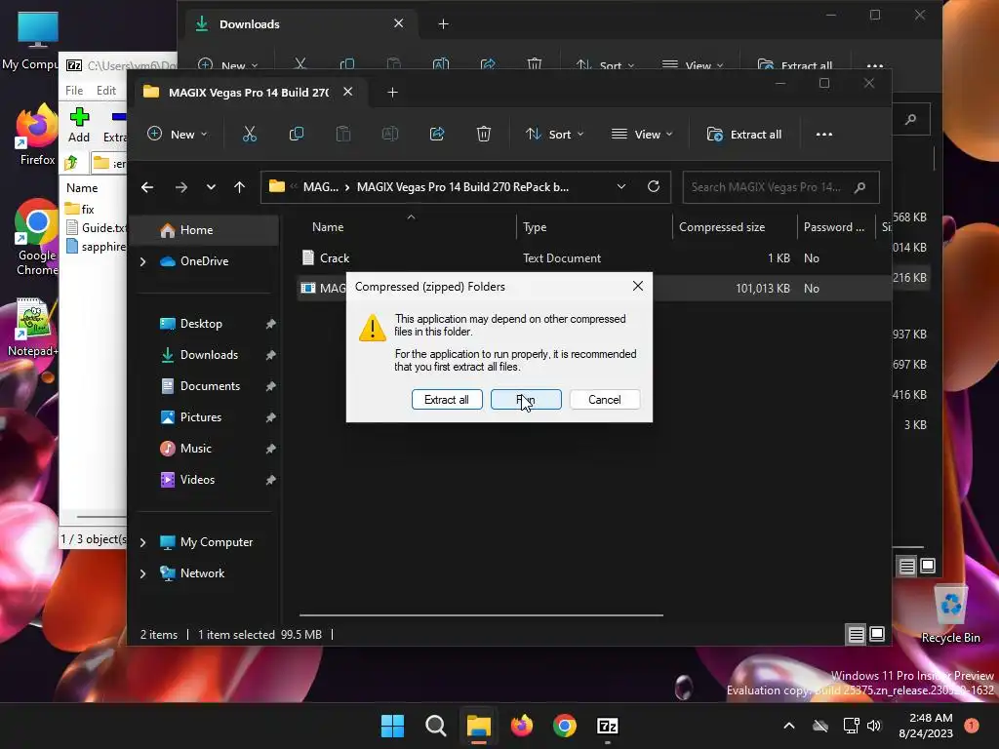Go forward with the right arrow navigation button
999x749 pixels.
pyautogui.click(x=180, y=187)
